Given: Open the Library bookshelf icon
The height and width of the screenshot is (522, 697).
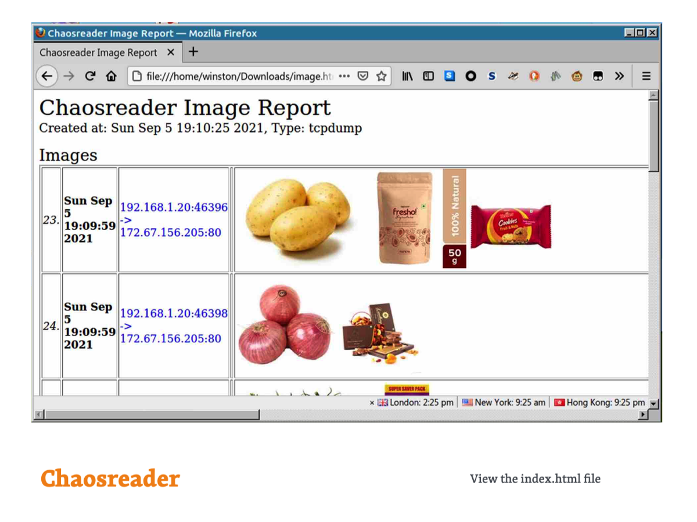Looking at the screenshot, I should click(x=408, y=76).
